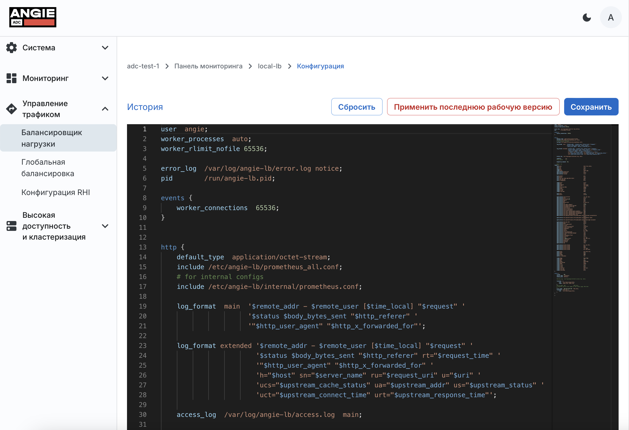Expand the Система section chevron
Image resolution: width=629 pixels, height=430 pixels.
point(105,48)
